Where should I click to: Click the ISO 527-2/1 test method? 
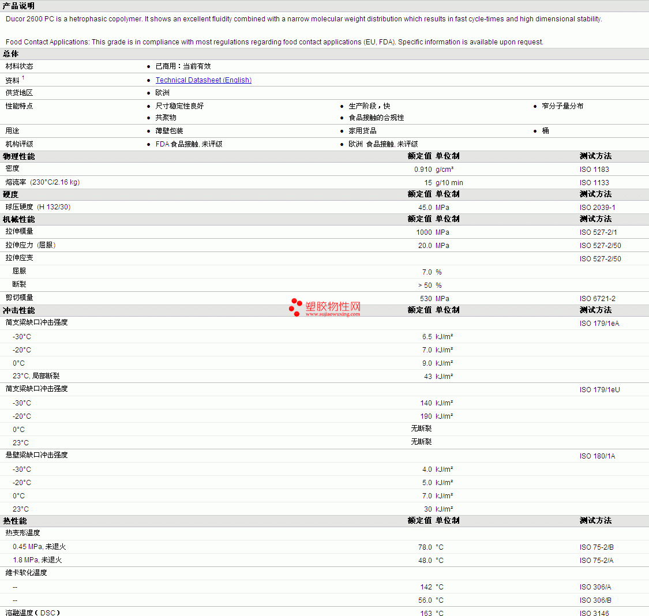pos(598,232)
